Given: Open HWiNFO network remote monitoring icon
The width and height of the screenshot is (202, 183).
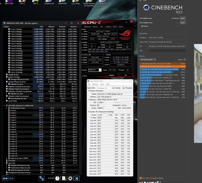Looking at the screenshot, I should point(42,178).
